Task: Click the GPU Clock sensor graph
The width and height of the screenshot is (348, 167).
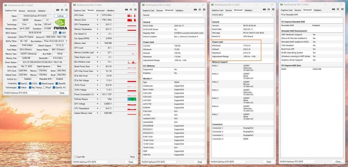Action: [125, 15]
